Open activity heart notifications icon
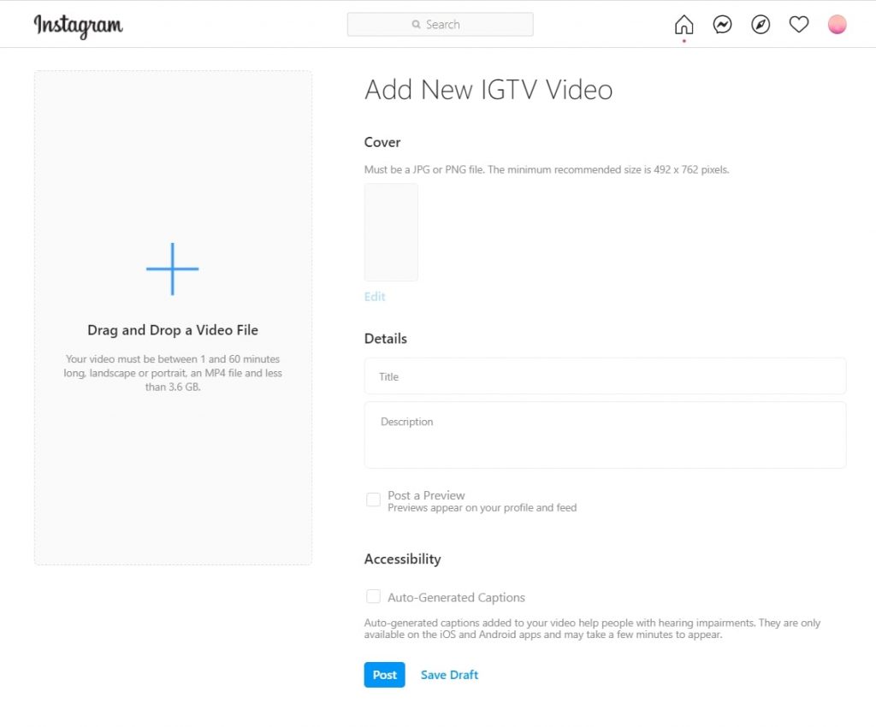876x727 pixels. click(x=799, y=25)
